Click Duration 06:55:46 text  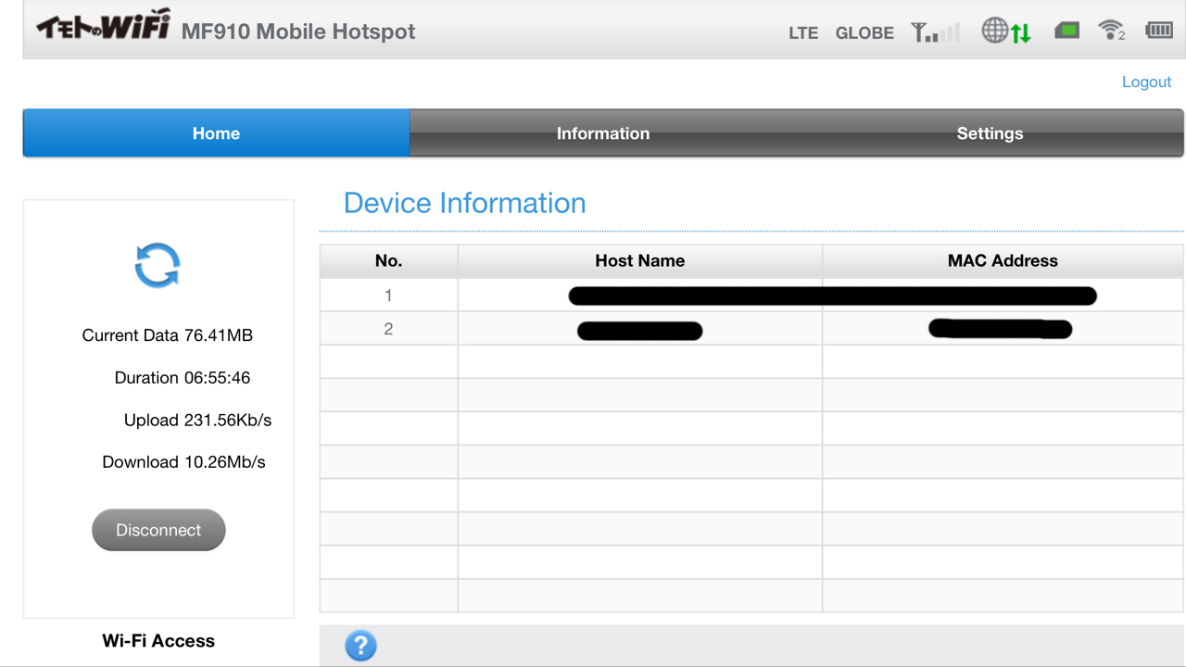183,378
